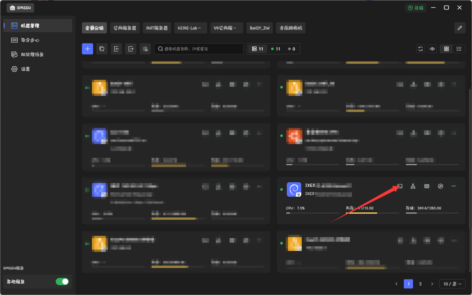Click the IXE3 CPU usage bar
Viewport: 472px width, 295px height.
pyautogui.click(x=313, y=213)
